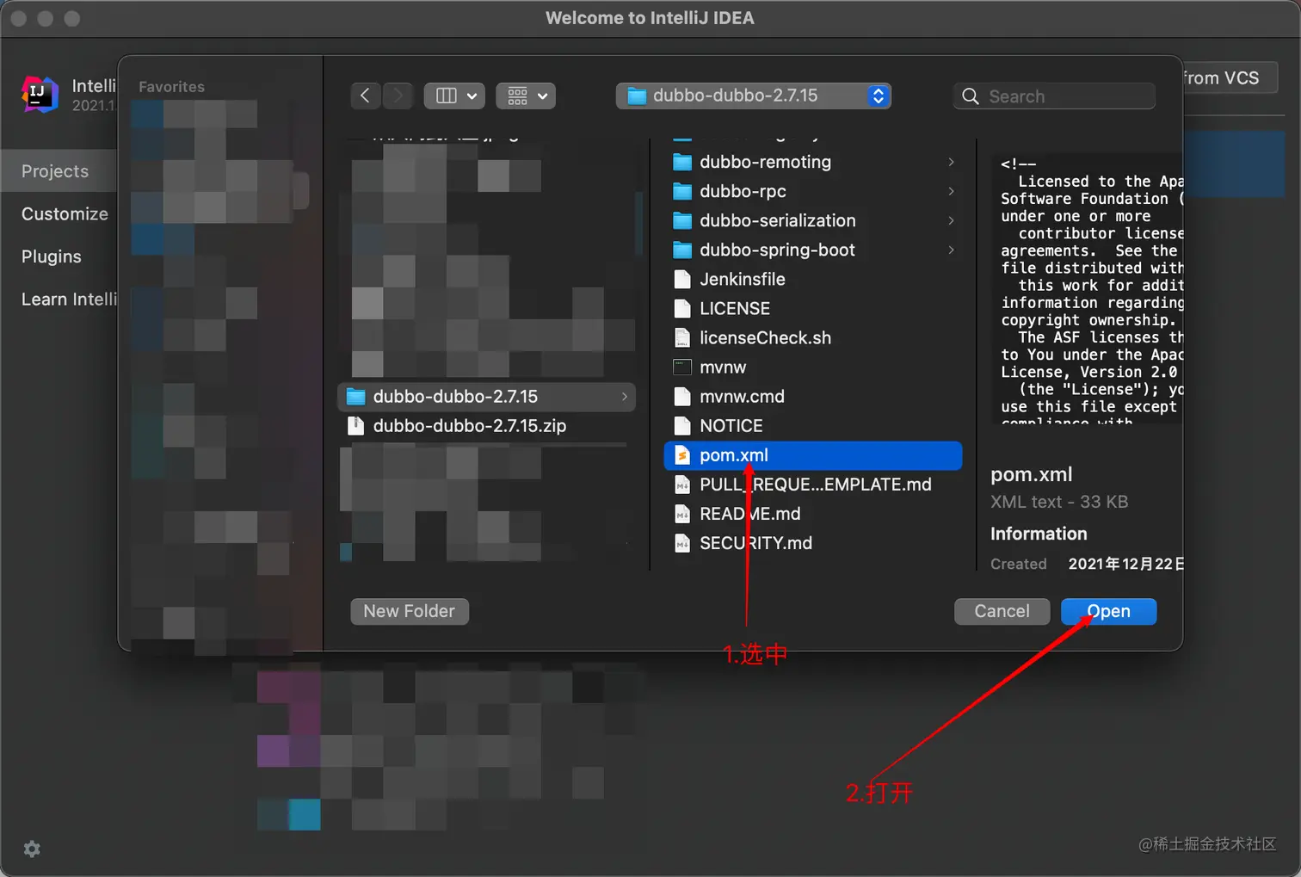1301x877 pixels.
Task: Select the Jenkinsfile file
Action: (x=813, y=279)
